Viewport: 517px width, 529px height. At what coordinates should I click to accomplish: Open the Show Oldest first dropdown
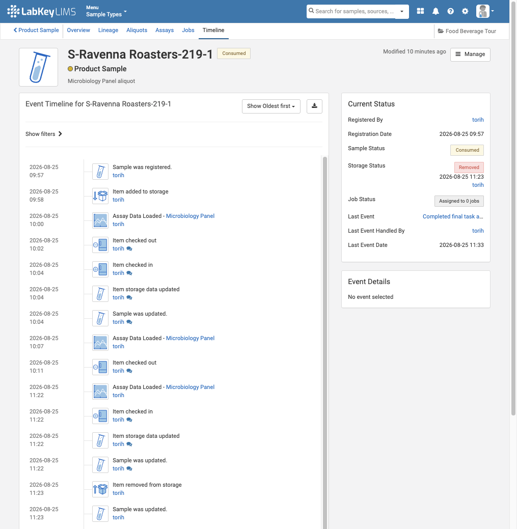(271, 106)
